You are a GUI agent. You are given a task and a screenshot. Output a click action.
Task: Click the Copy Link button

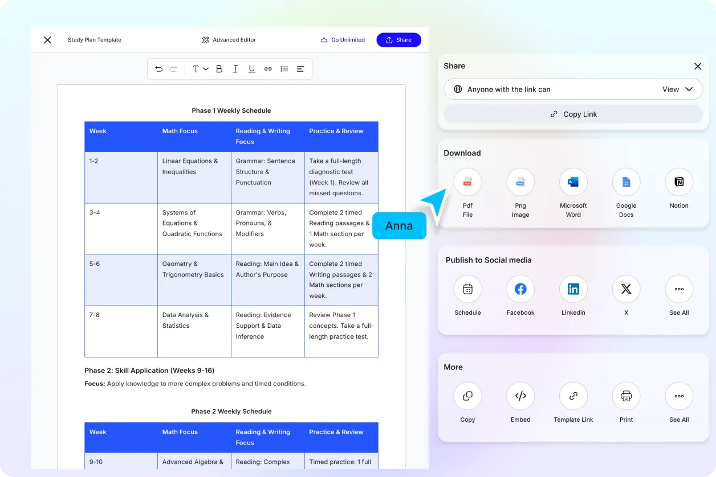(573, 114)
